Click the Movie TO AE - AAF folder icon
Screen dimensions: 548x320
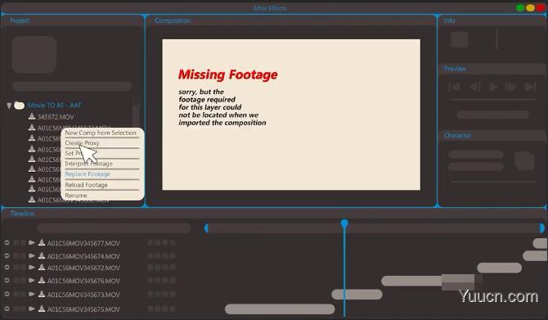20,105
